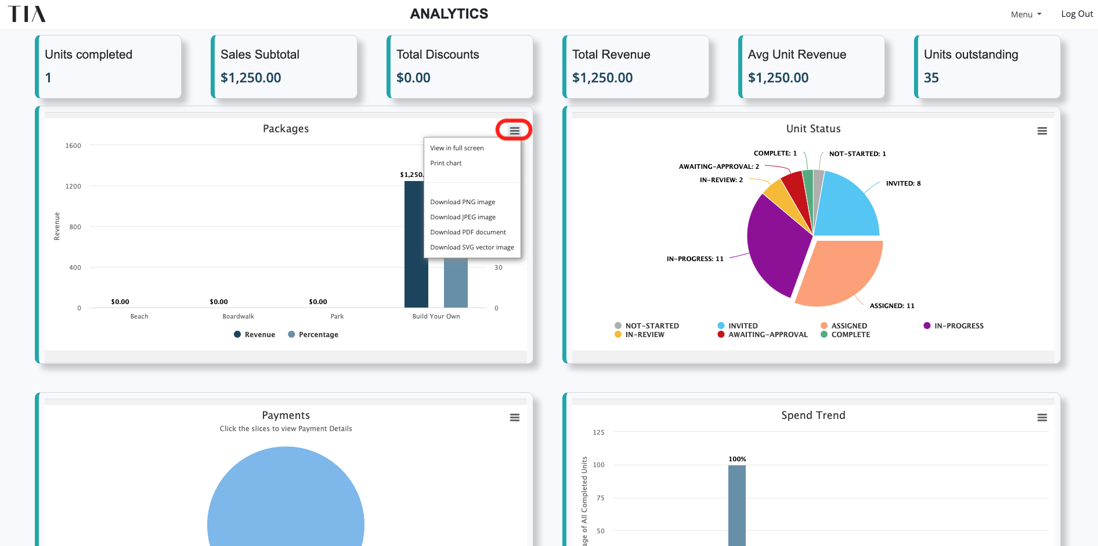
Task: Click the Beach axis label
Action: pos(139,316)
